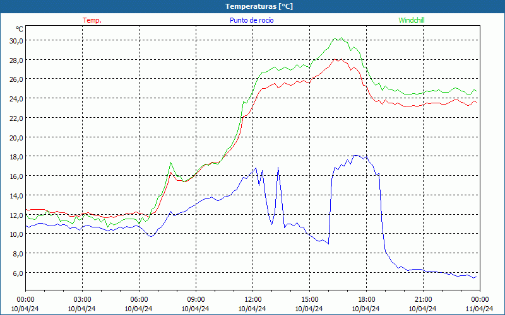Click the 24,0 y-axis value
The image size is (505, 315).
tap(16, 99)
